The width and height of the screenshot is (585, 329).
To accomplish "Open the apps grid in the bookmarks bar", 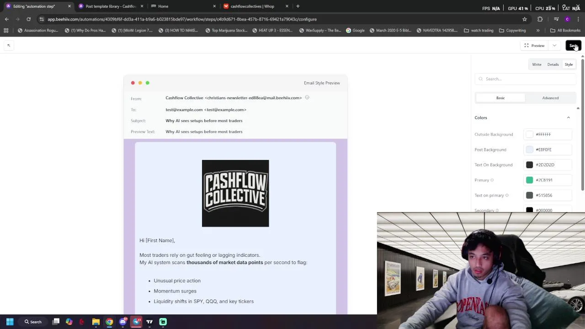I will tap(6, 31).
